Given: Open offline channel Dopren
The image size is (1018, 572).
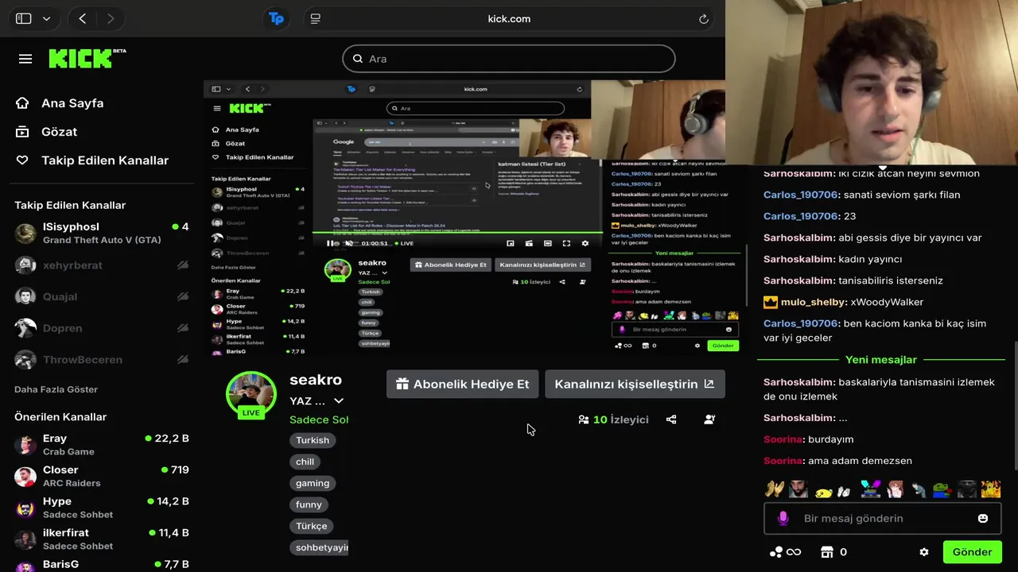Looking at the screenshot, I should tap(102, 328).
